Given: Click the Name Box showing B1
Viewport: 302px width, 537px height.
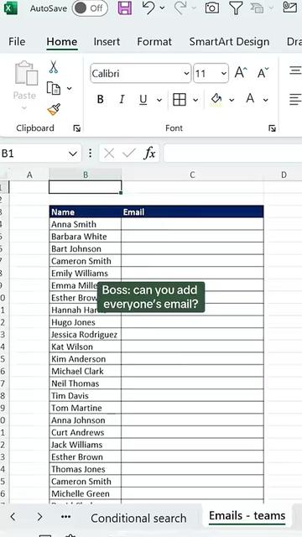Looking at the screenshot, I should 40,153.
